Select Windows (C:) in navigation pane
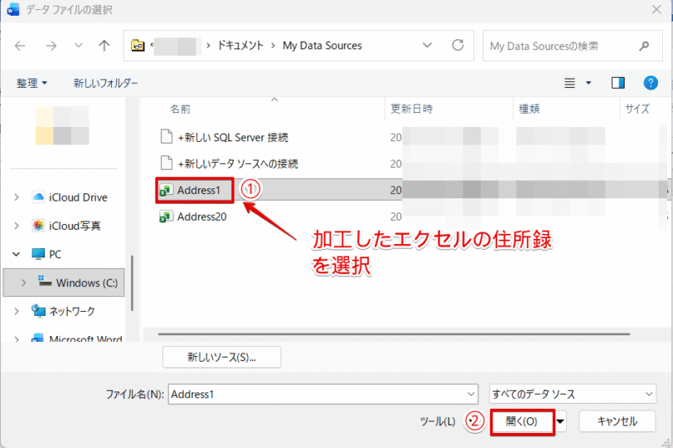The height and width of the screenshot is (448, 673). (85, 283)
